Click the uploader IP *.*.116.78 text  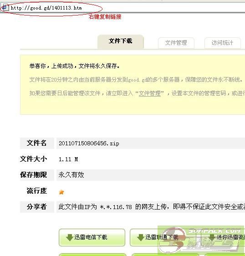116,207
